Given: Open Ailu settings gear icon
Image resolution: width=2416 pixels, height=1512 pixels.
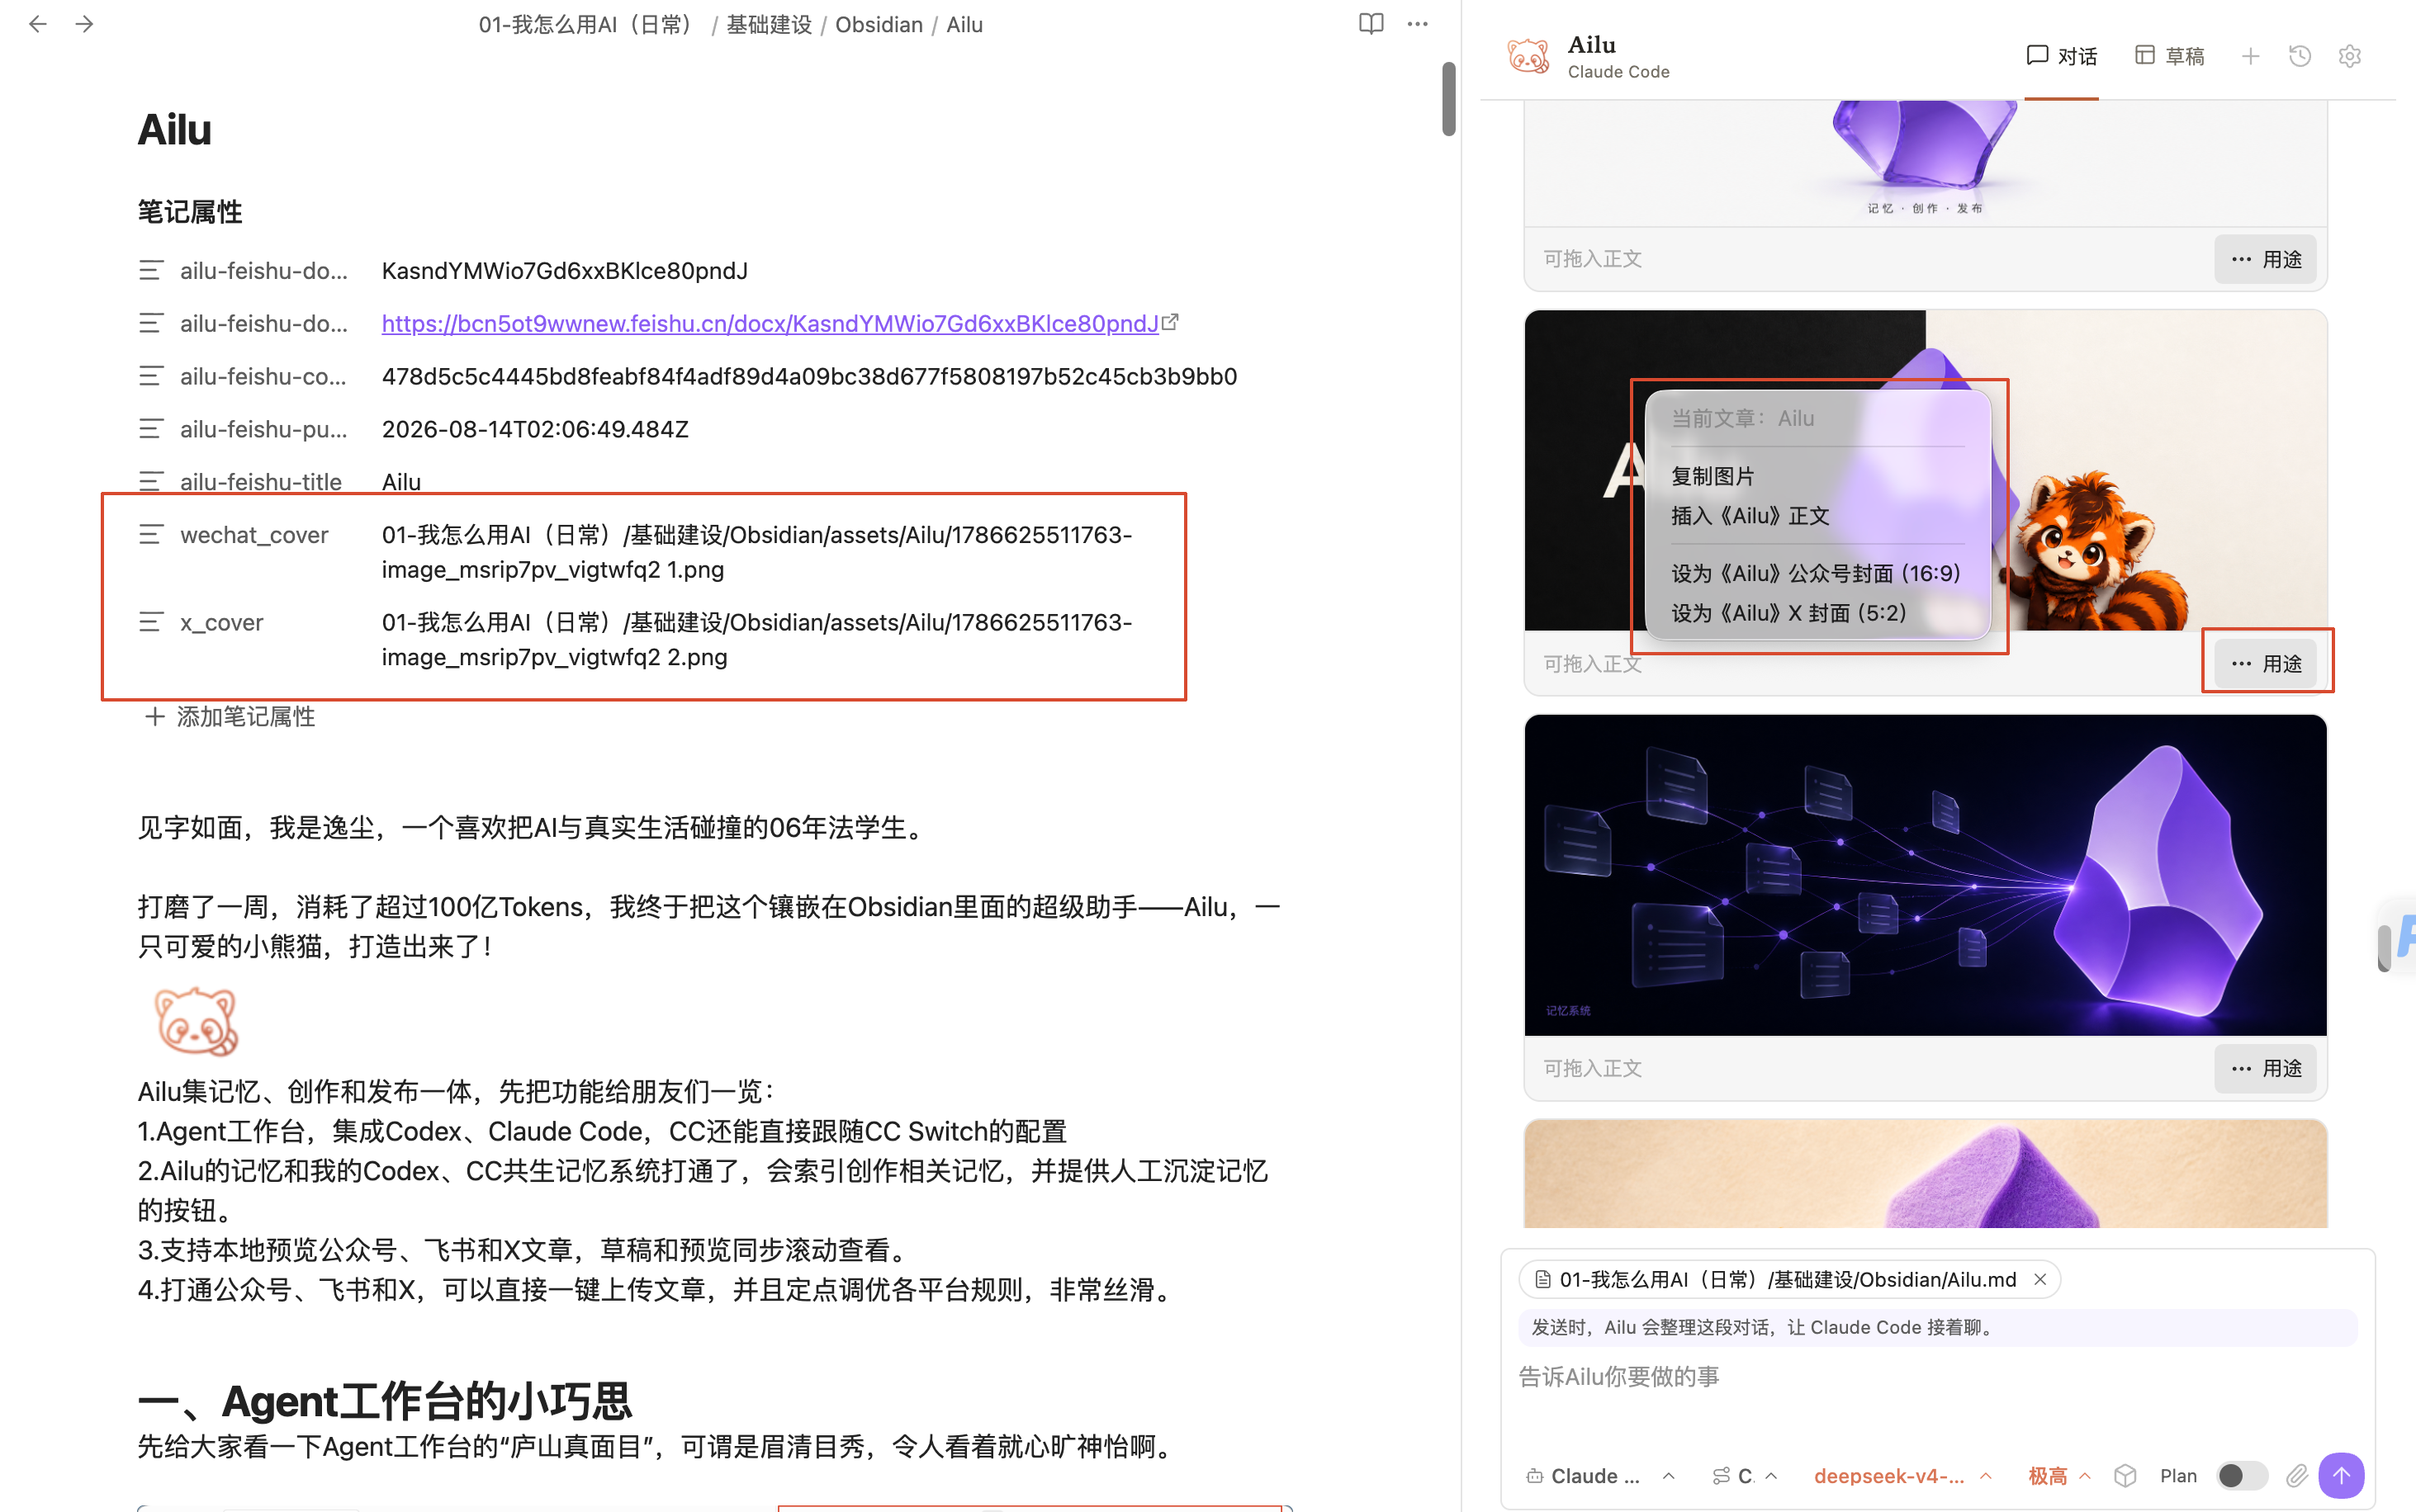Looking at the screenshot, I should tap(2350, 56).
